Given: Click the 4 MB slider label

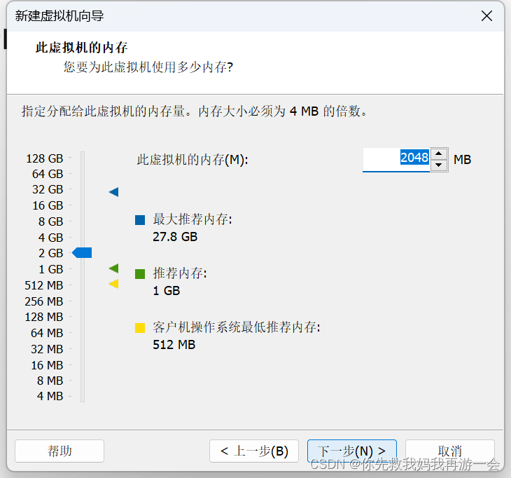Looking at the screenshot, I should 50,396.
